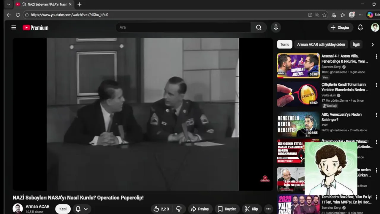Open the Copilot icon in the toolbar

point(370,15)
